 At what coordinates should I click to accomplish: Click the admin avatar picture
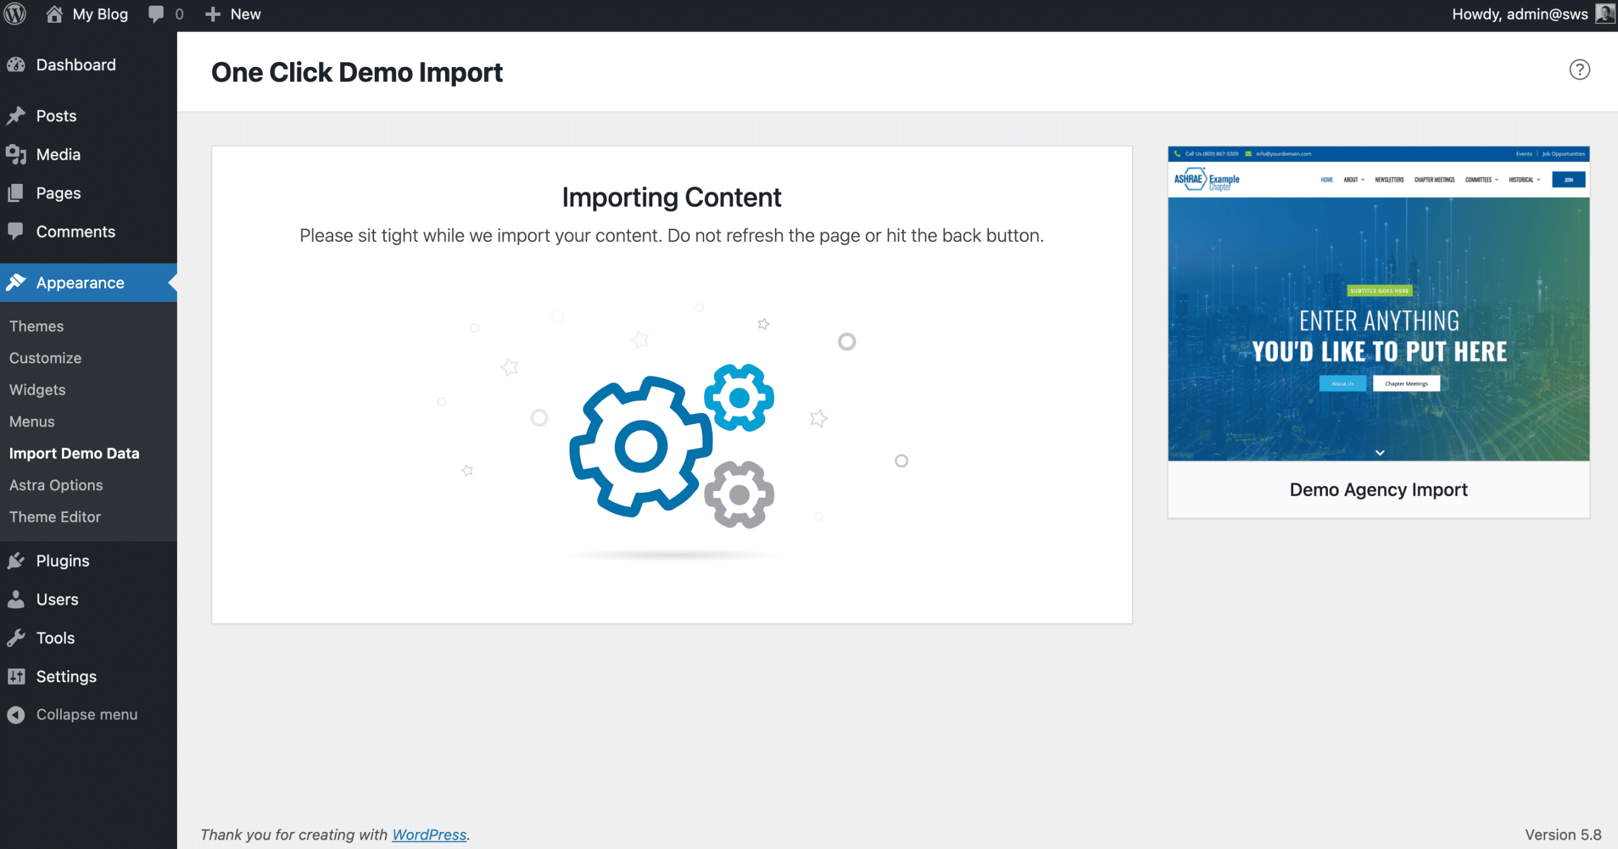coord(1604,14)
